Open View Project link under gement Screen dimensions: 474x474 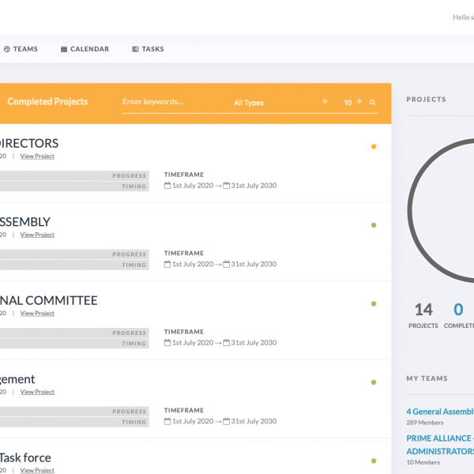coord(37,392)
